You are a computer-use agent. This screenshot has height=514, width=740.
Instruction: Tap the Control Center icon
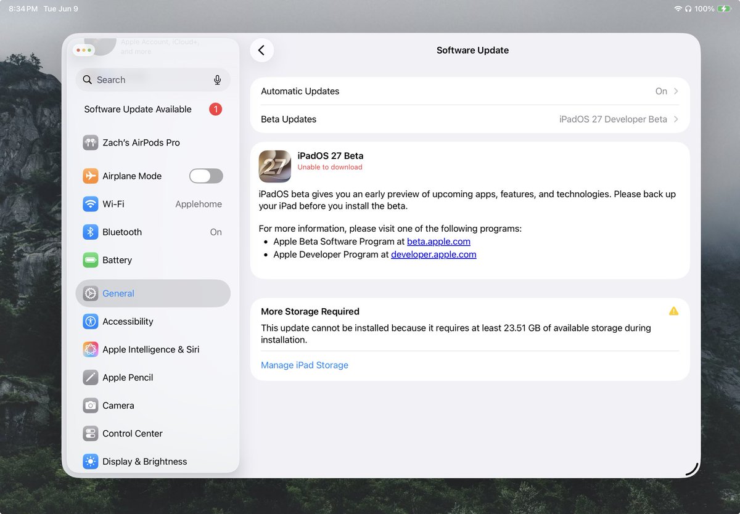[91, 434]
